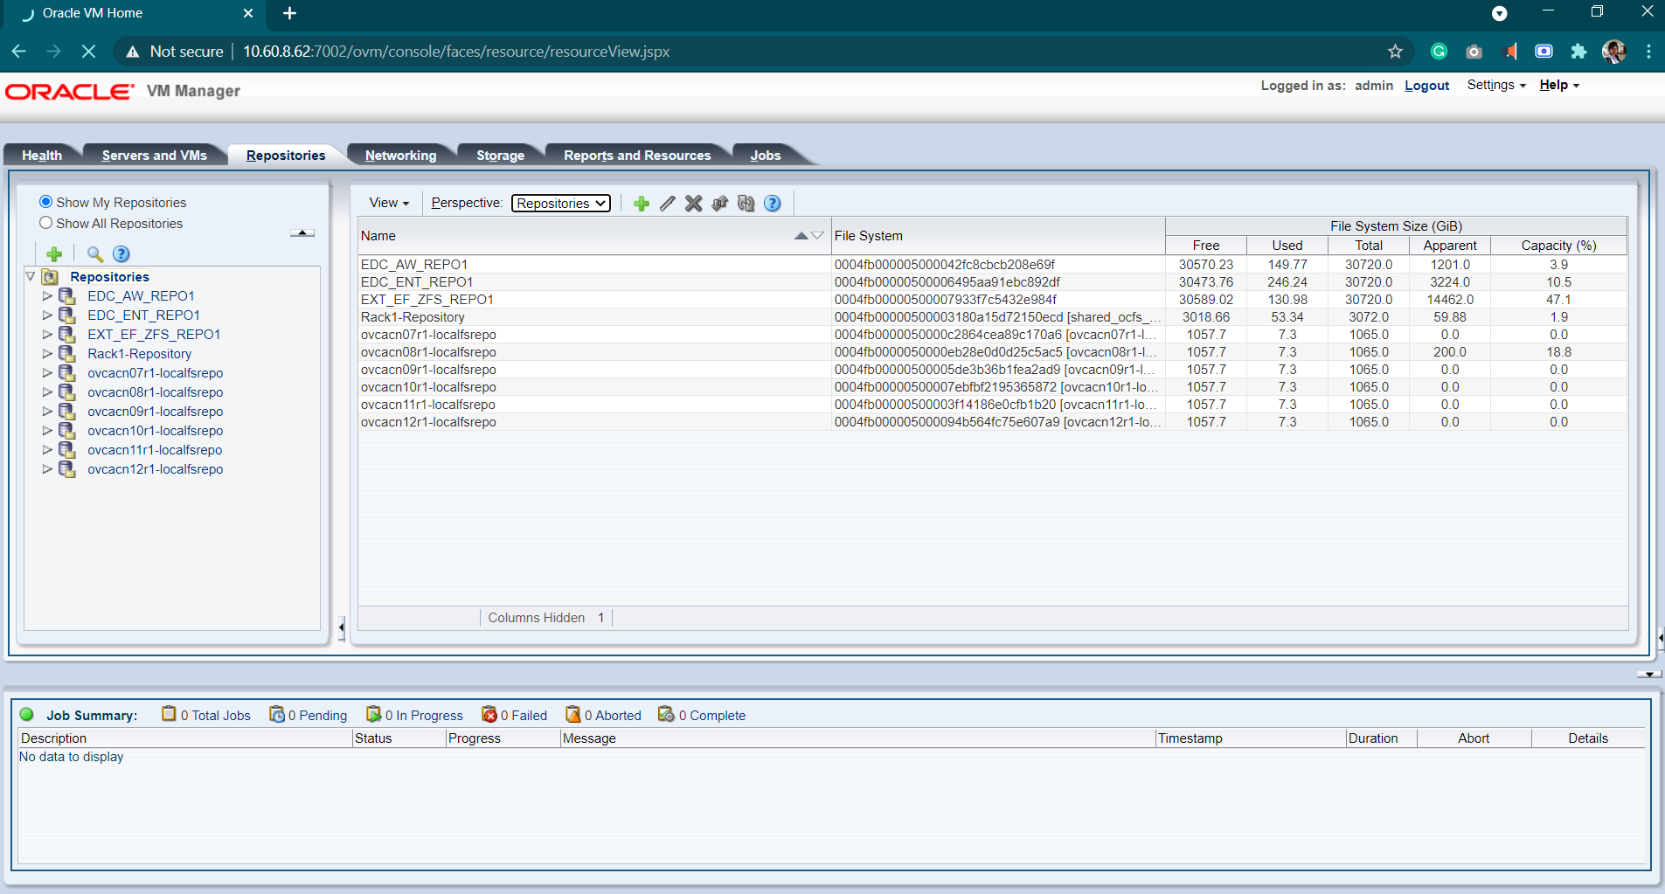Select EDC_AW_REPO1 in the tree
This screenshot has width=1665, height=894.
(x=141, y=296)
